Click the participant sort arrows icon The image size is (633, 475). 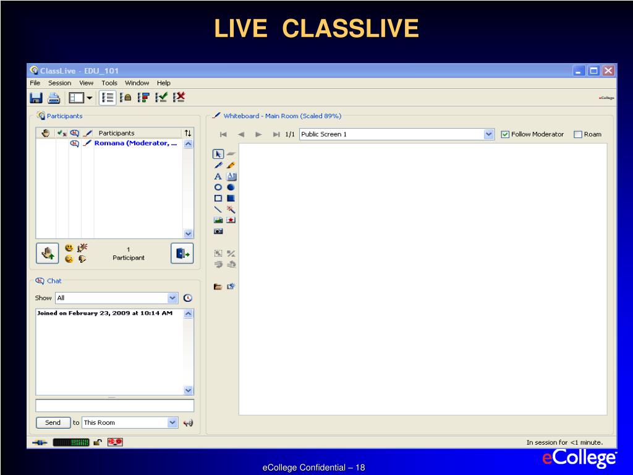188,133
